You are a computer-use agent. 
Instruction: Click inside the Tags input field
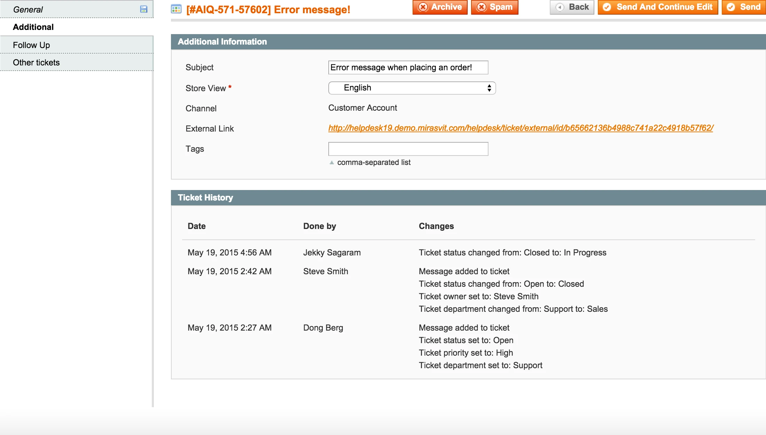(408, 149)
